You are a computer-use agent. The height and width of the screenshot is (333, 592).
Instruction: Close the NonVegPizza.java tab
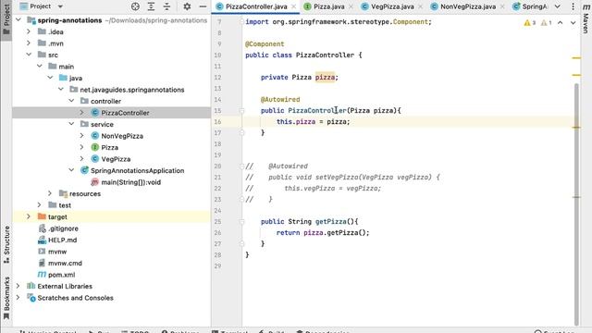pyautogui.click(x=502, y=6)
